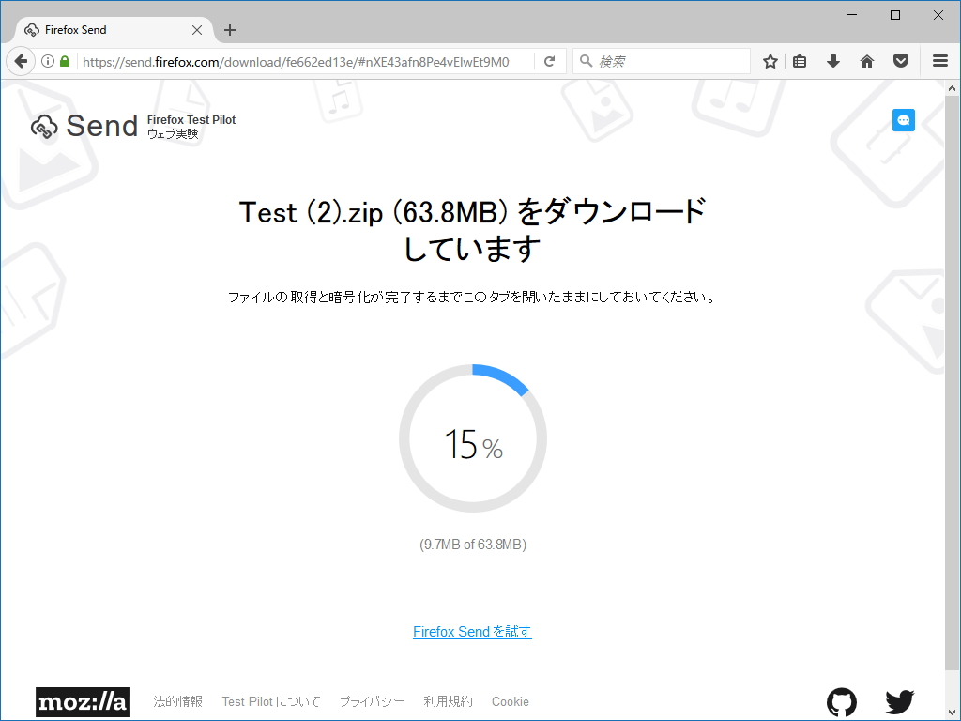This screenshot has height=721, width=961.
Task: Select the Firefox Send browser tab
Action: [103, 29]
